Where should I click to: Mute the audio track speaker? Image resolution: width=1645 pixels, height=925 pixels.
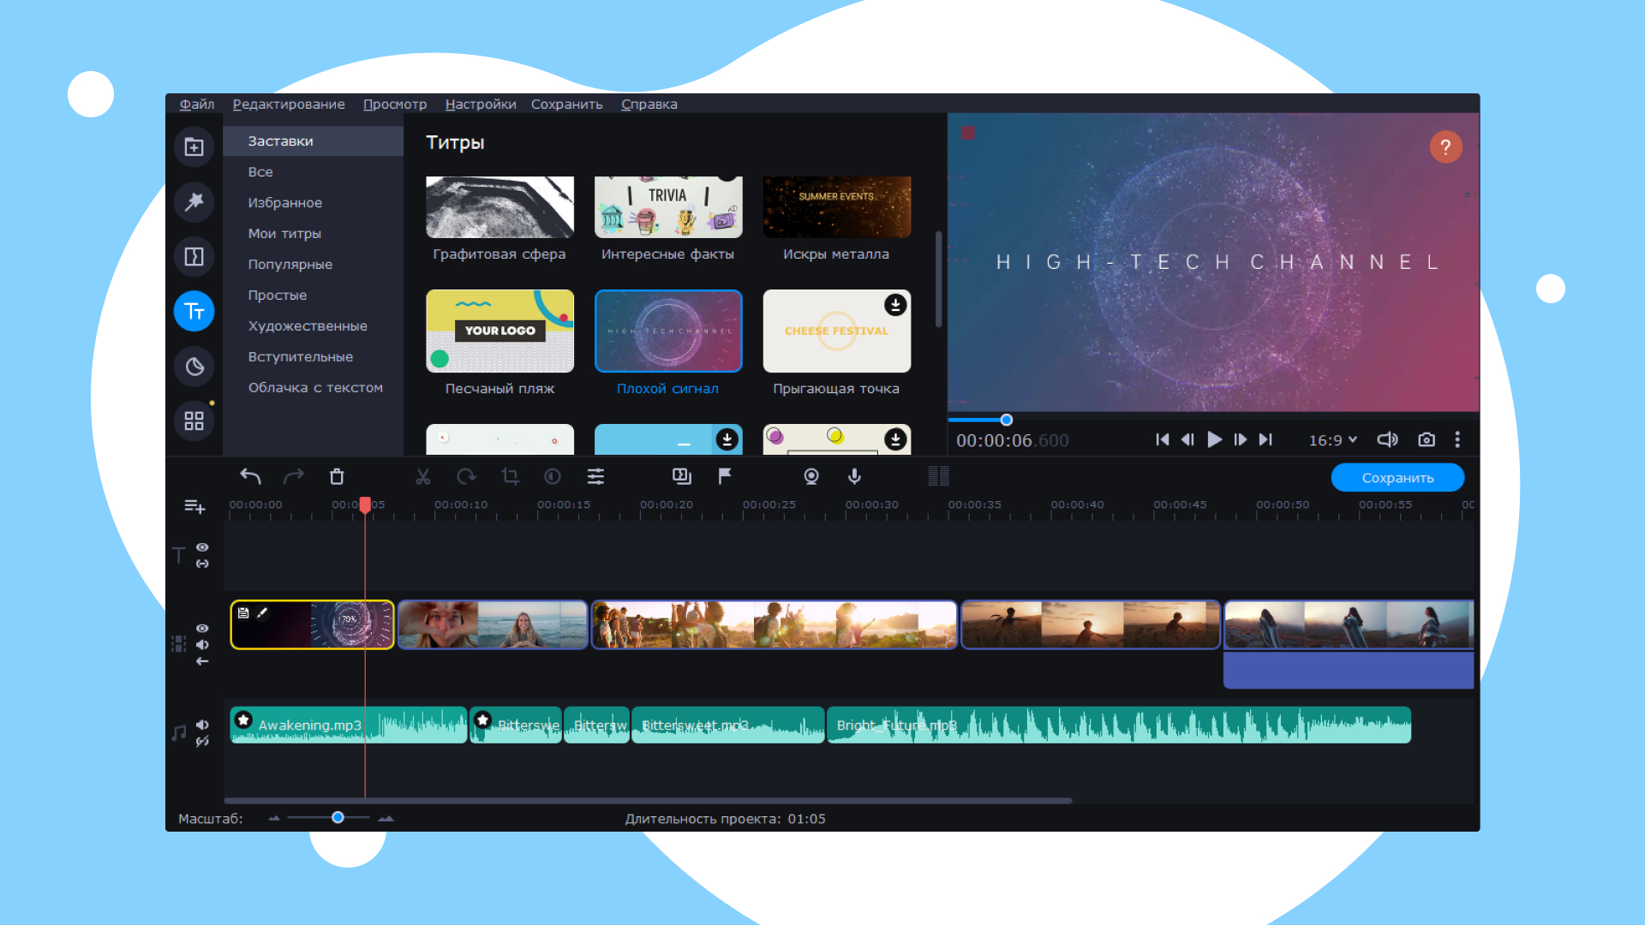click(x=202, y=725)
